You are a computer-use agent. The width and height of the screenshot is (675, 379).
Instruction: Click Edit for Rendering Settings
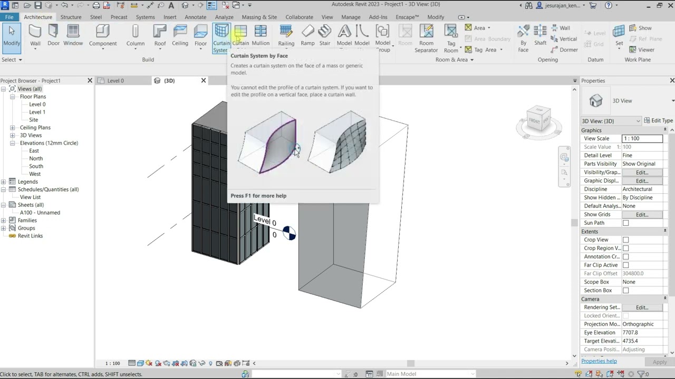point(641,307)
